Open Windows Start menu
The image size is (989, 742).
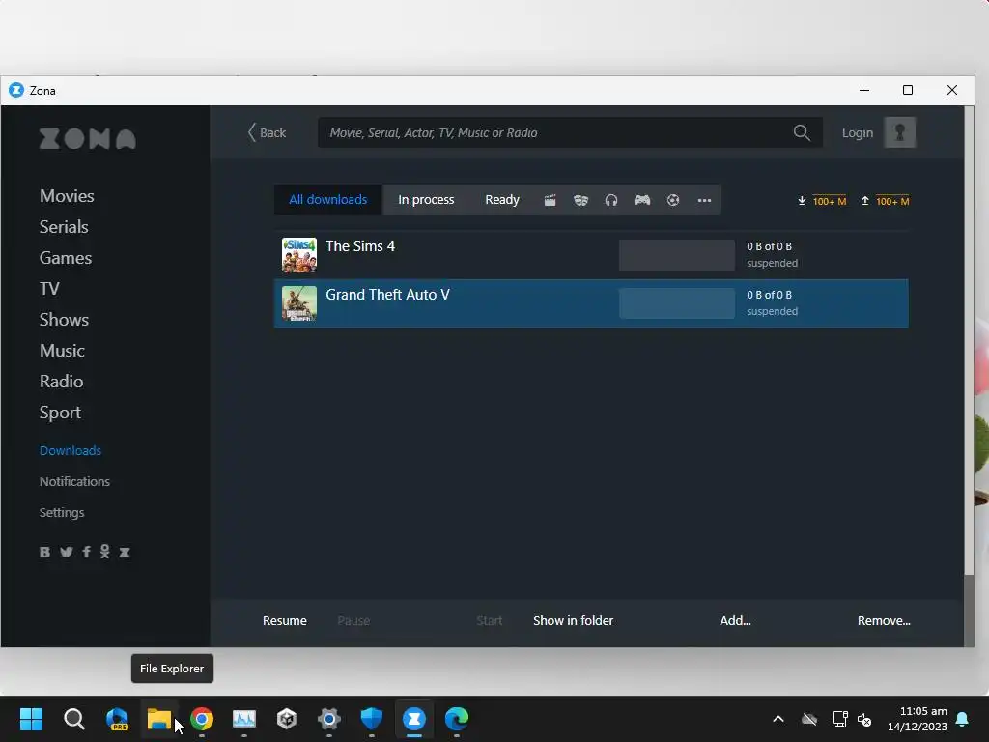coord(31,719)
